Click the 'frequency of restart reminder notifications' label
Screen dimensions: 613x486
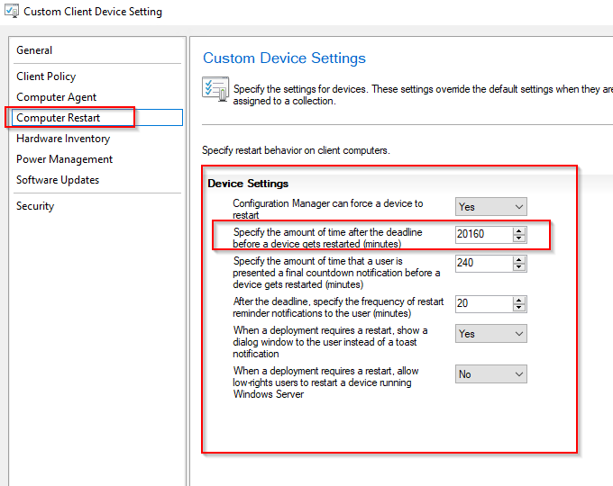338,307
